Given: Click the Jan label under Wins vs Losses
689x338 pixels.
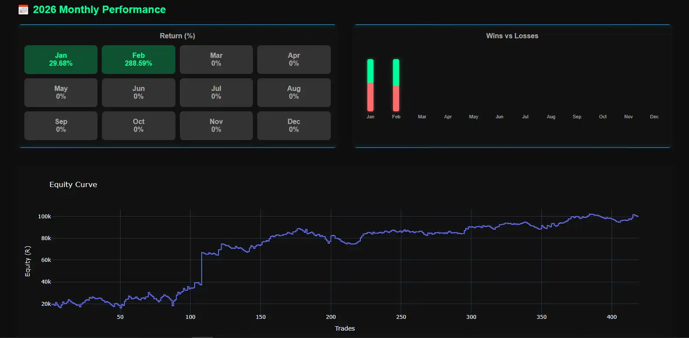Looking at the screenshot, I should 370,117.
